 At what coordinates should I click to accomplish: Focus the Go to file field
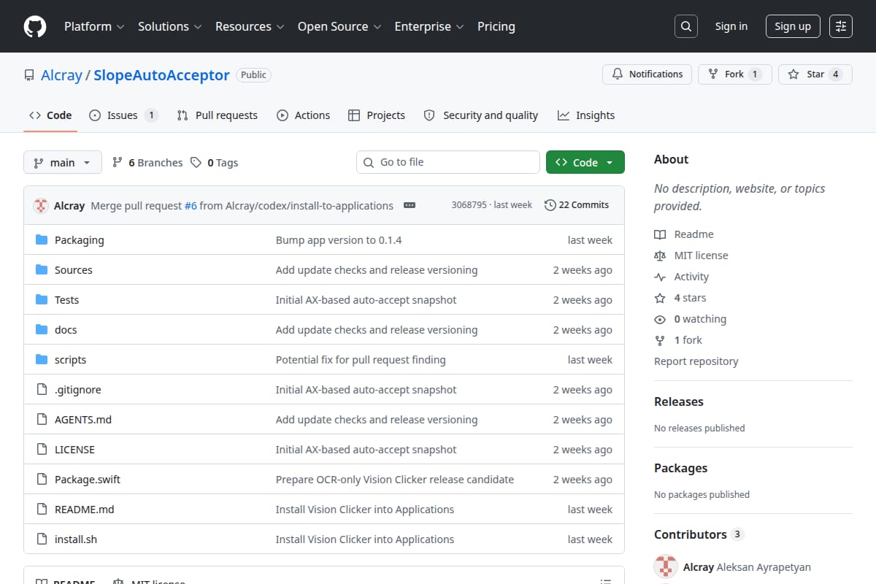(x=448, y=162)
